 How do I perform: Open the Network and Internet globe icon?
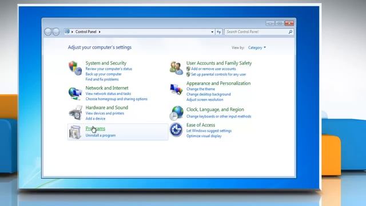pos(75,93)
